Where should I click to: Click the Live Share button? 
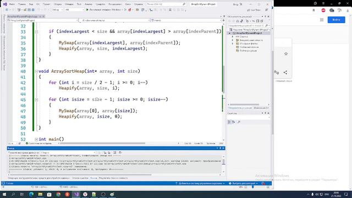tap(254, 10)
